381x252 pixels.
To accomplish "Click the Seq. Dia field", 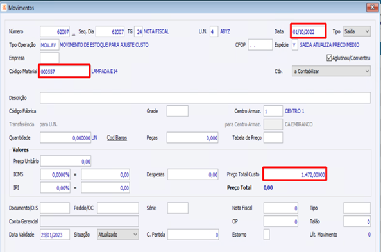I will tap(110, 31).
